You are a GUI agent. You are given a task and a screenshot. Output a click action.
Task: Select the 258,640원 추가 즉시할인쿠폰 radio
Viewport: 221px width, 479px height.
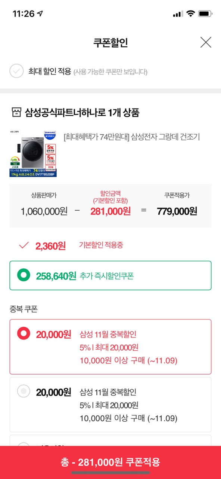[x=24, y=276]
